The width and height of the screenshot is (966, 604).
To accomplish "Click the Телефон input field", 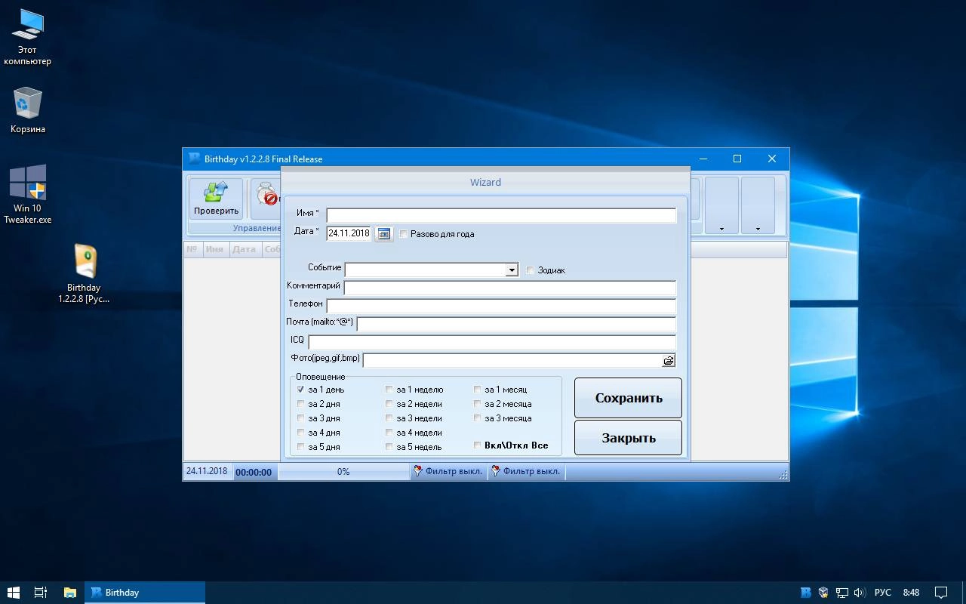I will tap(501, 306).
